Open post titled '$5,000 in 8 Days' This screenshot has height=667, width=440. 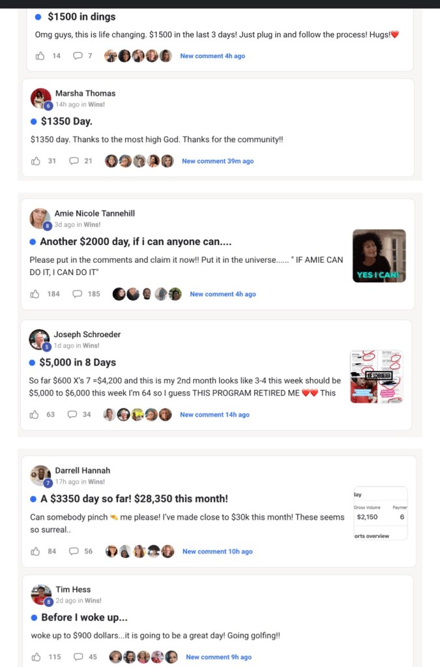click(x=78, y=363)
